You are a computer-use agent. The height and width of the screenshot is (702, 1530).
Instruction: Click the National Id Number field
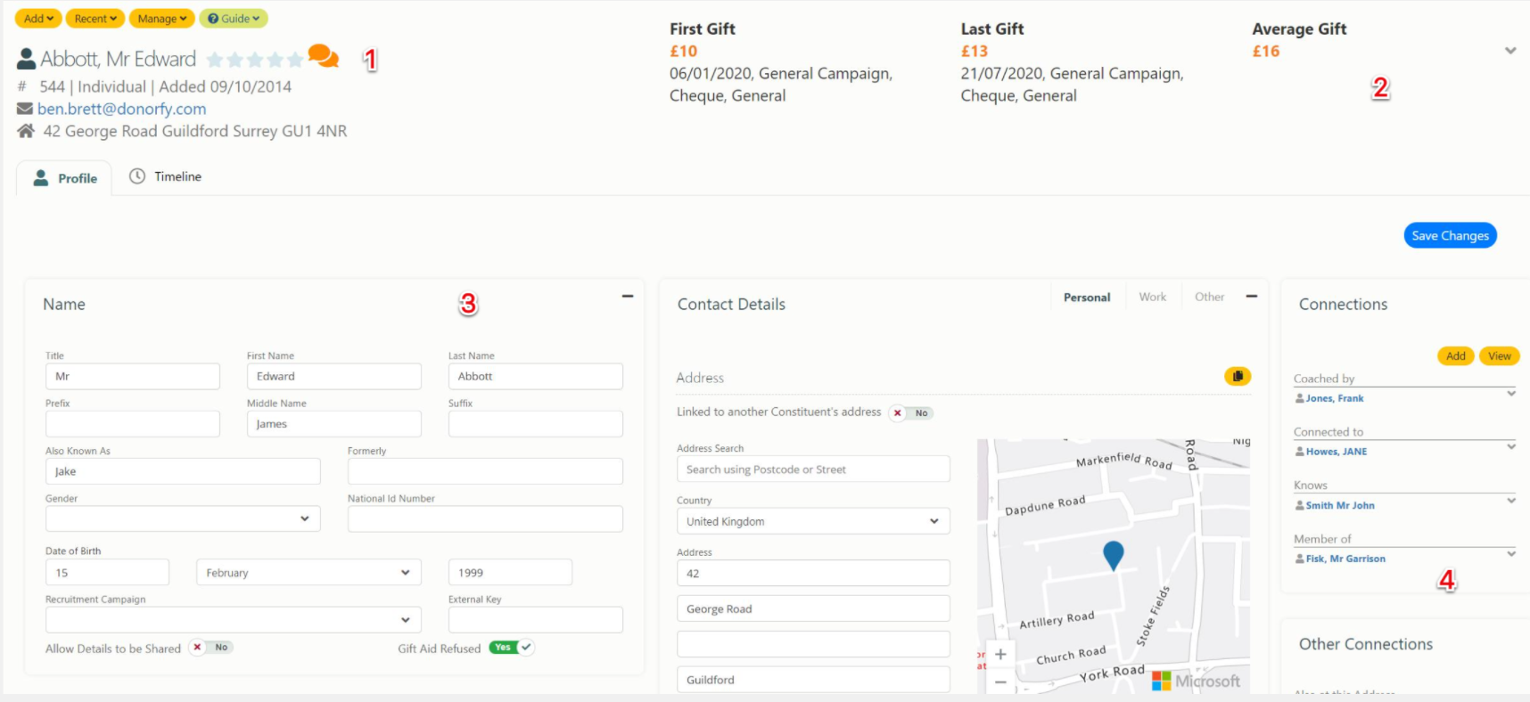tap(485, 518)
